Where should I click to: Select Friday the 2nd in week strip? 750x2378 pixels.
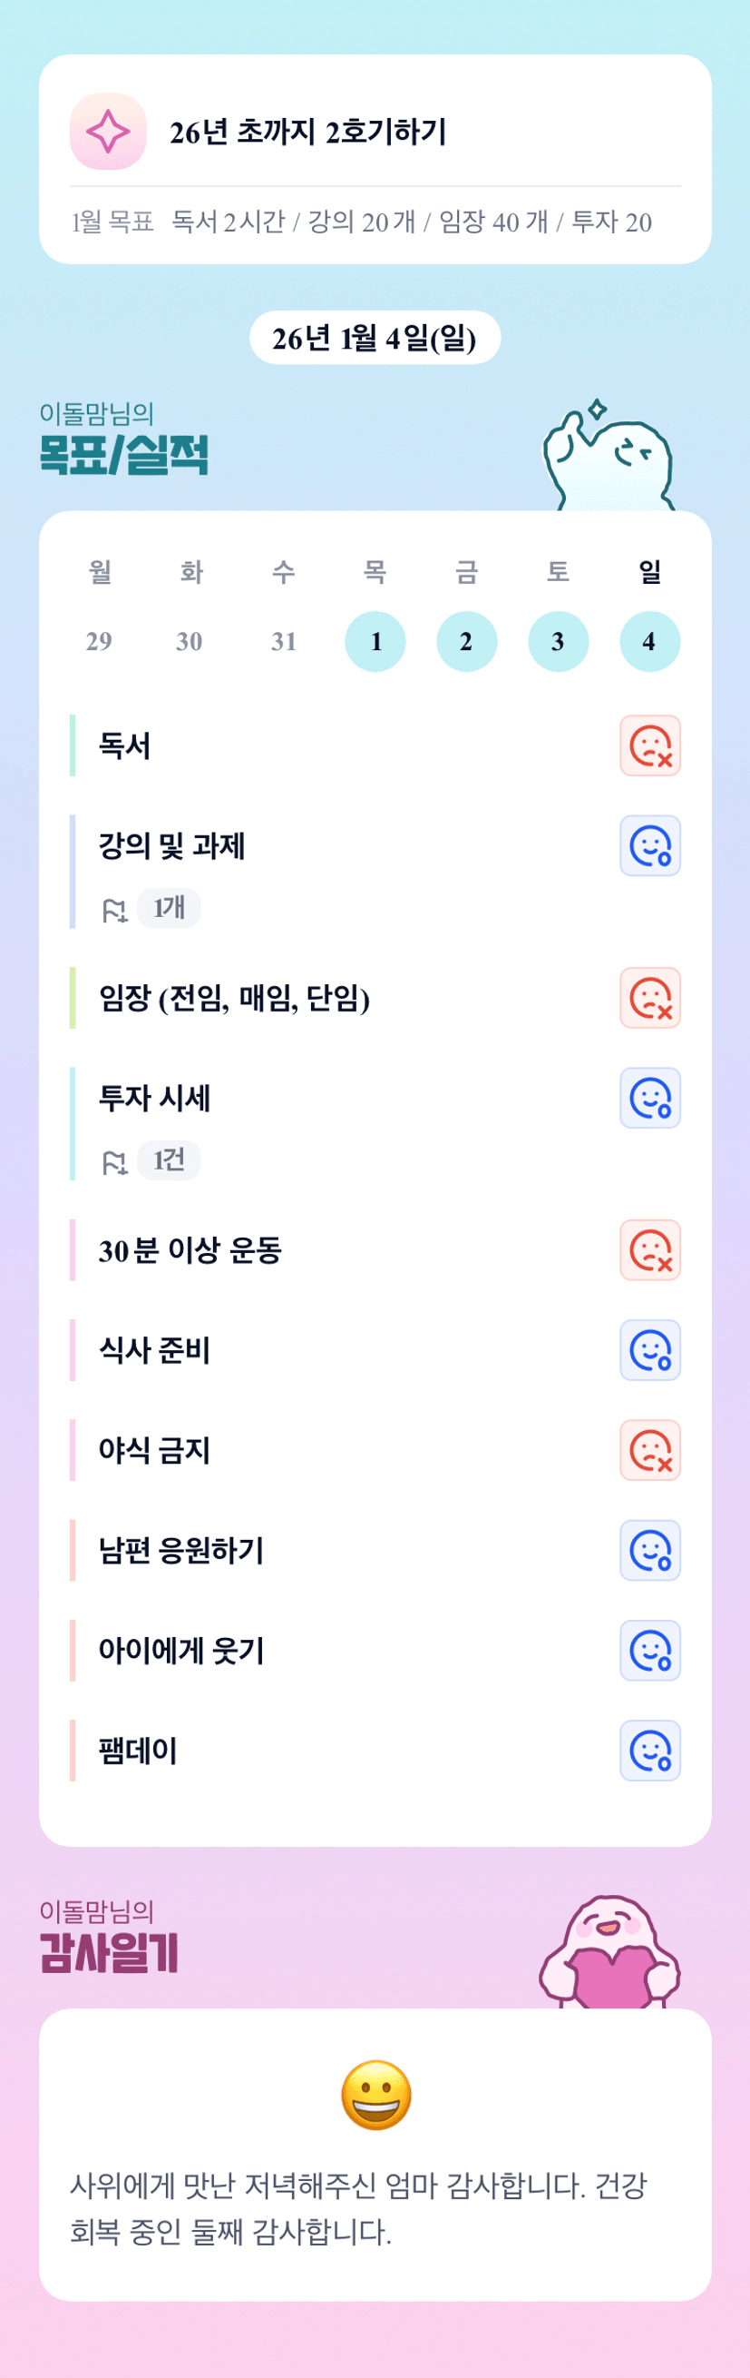[x=466, y=641]
